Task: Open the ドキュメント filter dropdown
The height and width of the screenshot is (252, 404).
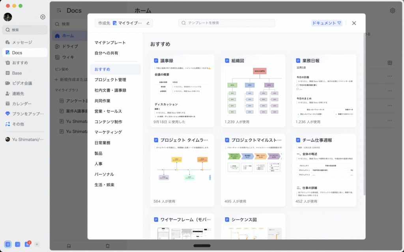Action: coord(327,23)
